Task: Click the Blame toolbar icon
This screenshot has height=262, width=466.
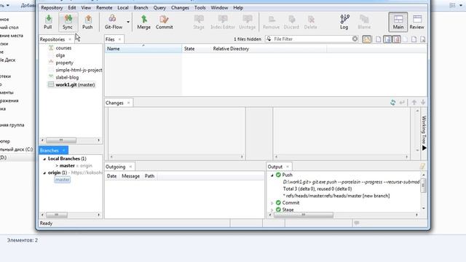Action: click(x=364, y=22)
